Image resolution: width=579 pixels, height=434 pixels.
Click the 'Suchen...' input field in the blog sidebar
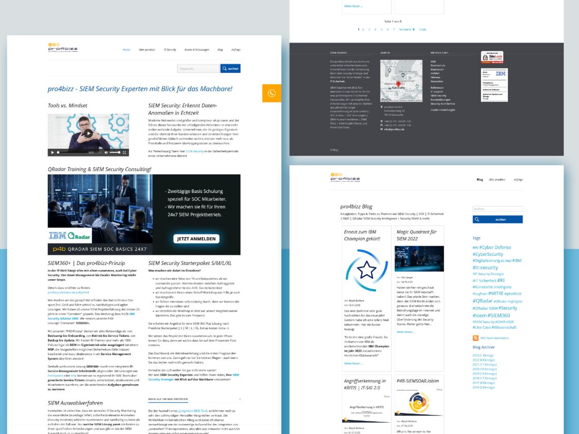497,208
